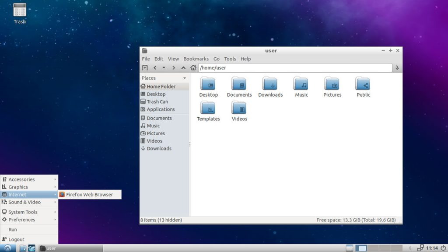Go back with the previous folder arrow
The image size is (448, 252).
coord(155,68)
